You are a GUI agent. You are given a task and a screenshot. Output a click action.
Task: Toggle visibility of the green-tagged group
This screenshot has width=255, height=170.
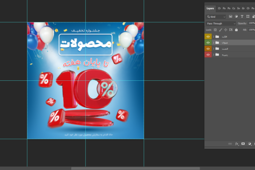208,42
